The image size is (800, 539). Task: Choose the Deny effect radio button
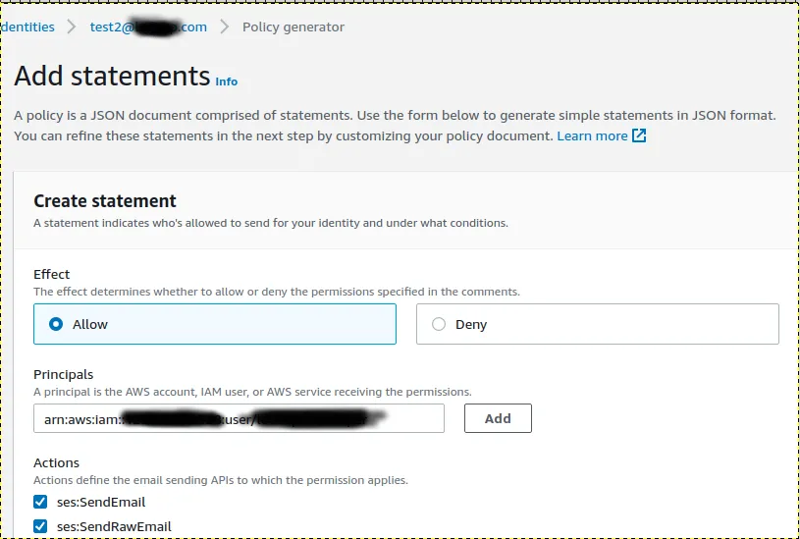point(439,324)
